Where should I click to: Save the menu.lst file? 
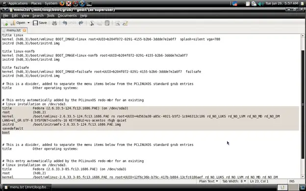point(40,23)
